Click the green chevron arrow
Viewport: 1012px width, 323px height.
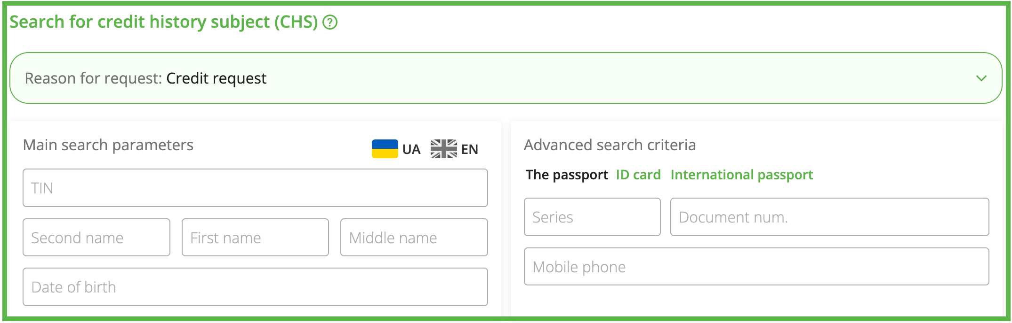pyautogui.click(x=981, y=78)
